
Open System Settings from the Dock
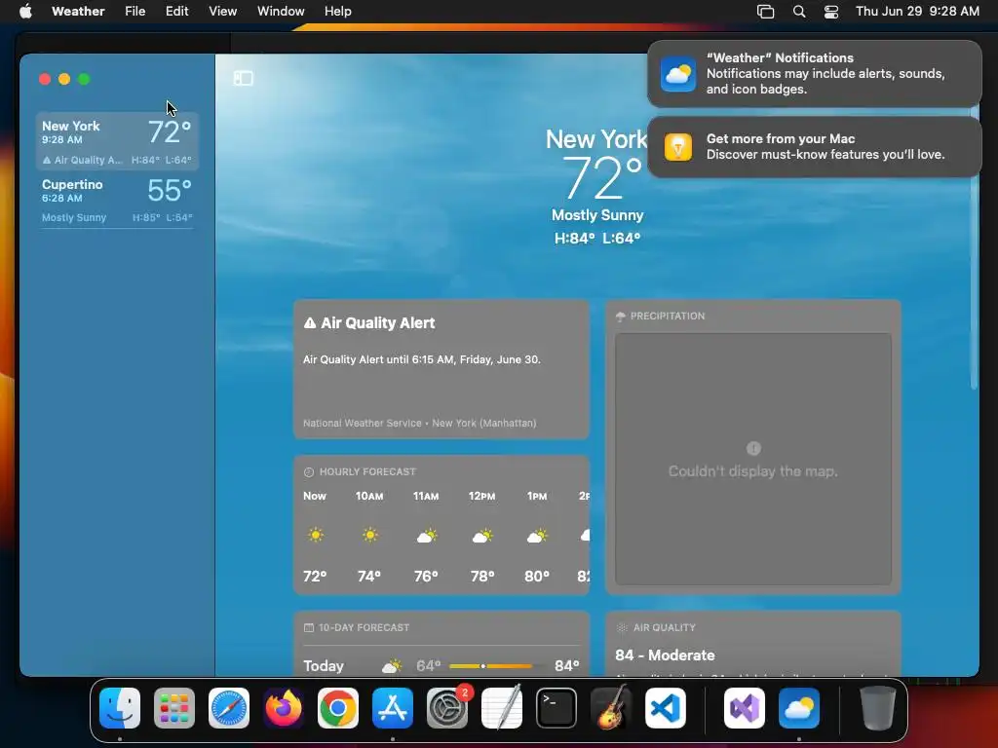point(446,708)
